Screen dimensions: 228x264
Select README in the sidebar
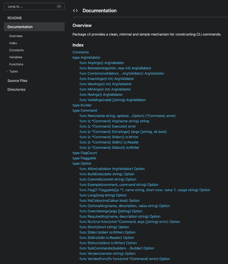click(x=15, y=18)
